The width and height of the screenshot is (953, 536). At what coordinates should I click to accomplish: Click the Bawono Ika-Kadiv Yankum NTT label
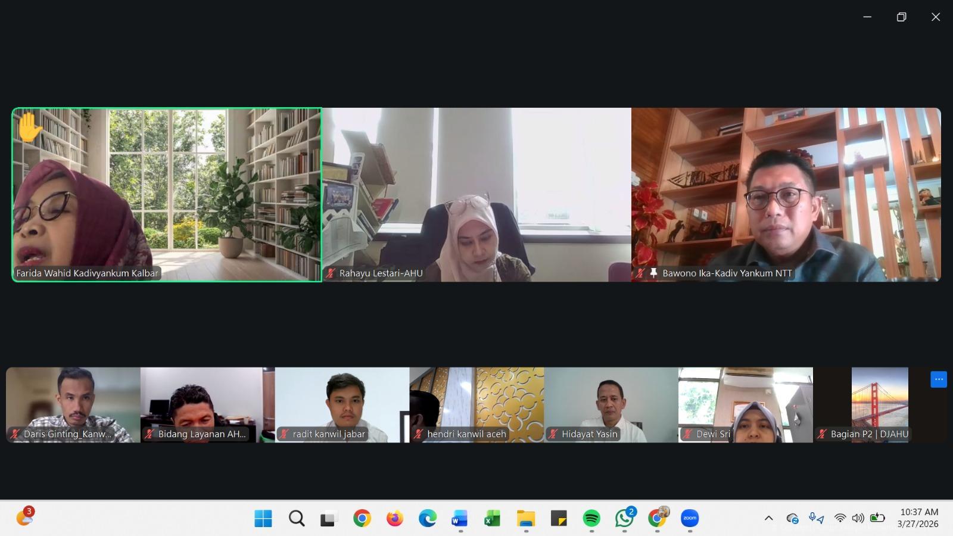pyautogui.click(x=727, y=273)
